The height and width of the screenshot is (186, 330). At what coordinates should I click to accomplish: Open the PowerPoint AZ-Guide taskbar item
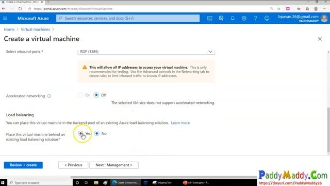point(196,182)
